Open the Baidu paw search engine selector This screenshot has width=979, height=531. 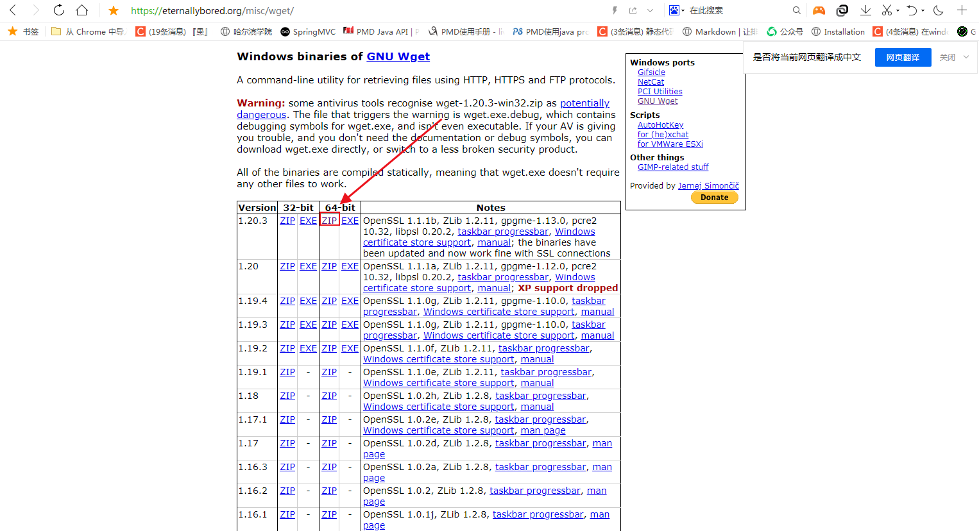[677, 10]
